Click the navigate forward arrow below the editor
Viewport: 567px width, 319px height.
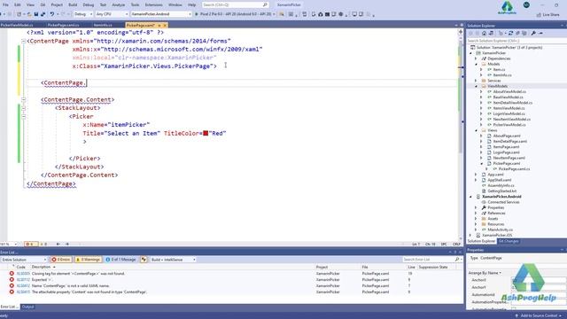(x=67, y=245)
